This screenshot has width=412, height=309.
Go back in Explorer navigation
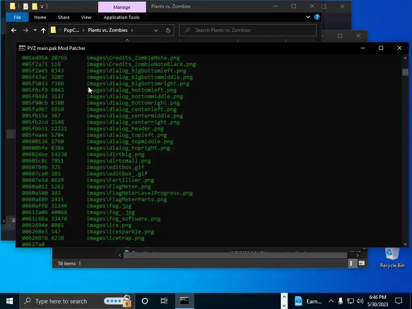point(14,30)
